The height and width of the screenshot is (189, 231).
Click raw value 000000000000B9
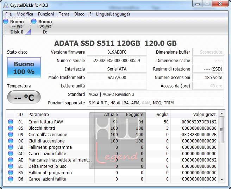pyautogui.click(x=199, y=141)
